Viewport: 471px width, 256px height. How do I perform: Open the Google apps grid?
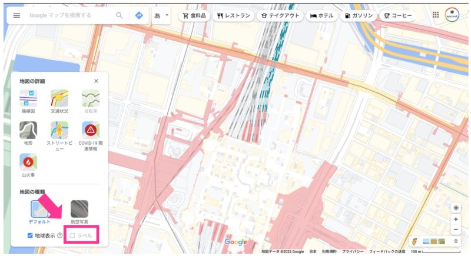[x=436, y=15]
